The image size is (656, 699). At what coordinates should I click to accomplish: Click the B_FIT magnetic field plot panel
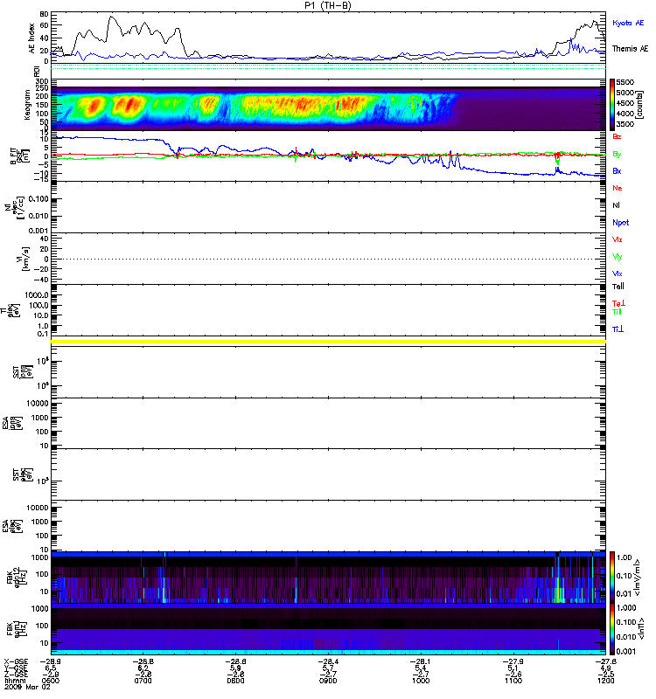(x=328, y=156)
